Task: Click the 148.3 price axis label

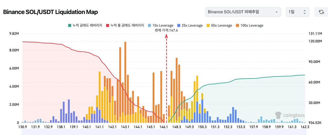Action: point(177,127)
